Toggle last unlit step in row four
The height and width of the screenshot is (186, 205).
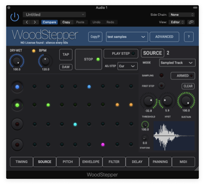pyautogui.click(x=131, y=144)
